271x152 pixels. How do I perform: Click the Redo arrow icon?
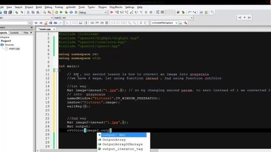[x=22, y=12]
